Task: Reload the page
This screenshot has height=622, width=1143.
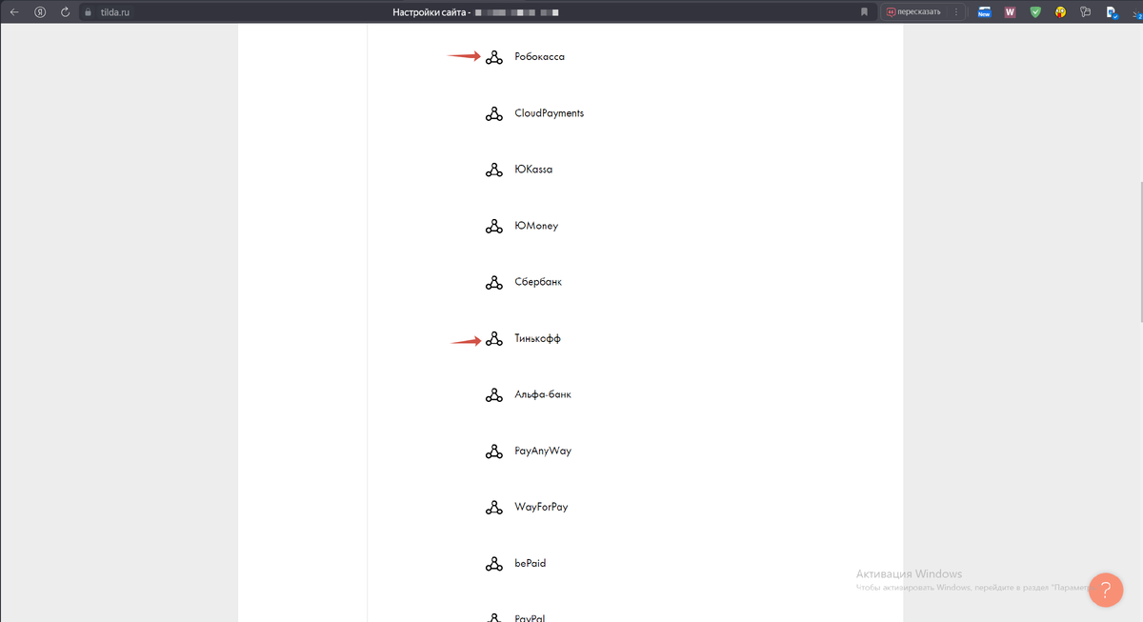Action: point(65,12)
